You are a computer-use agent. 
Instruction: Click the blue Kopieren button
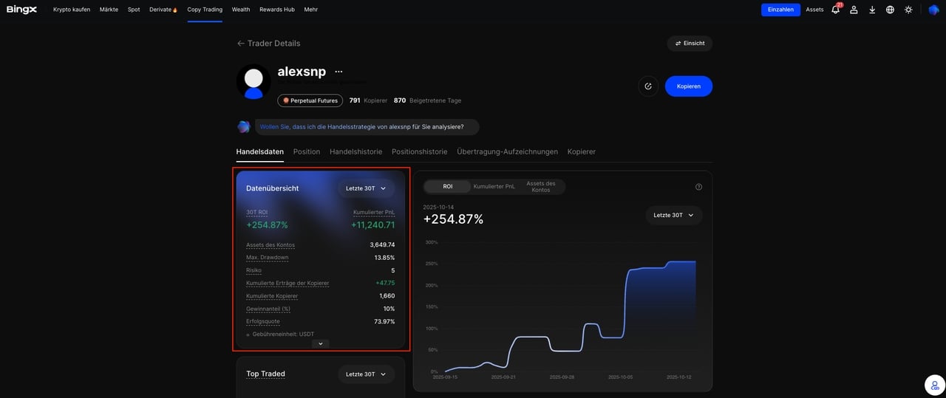(688, 86)
